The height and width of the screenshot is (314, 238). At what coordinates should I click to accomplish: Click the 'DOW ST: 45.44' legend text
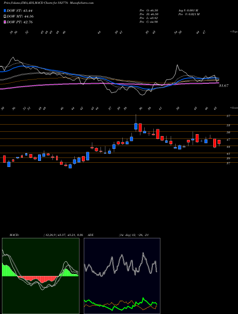pos(20,10)
